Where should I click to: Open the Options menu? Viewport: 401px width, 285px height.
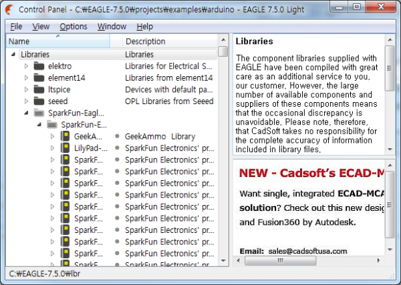pos(74,27)
